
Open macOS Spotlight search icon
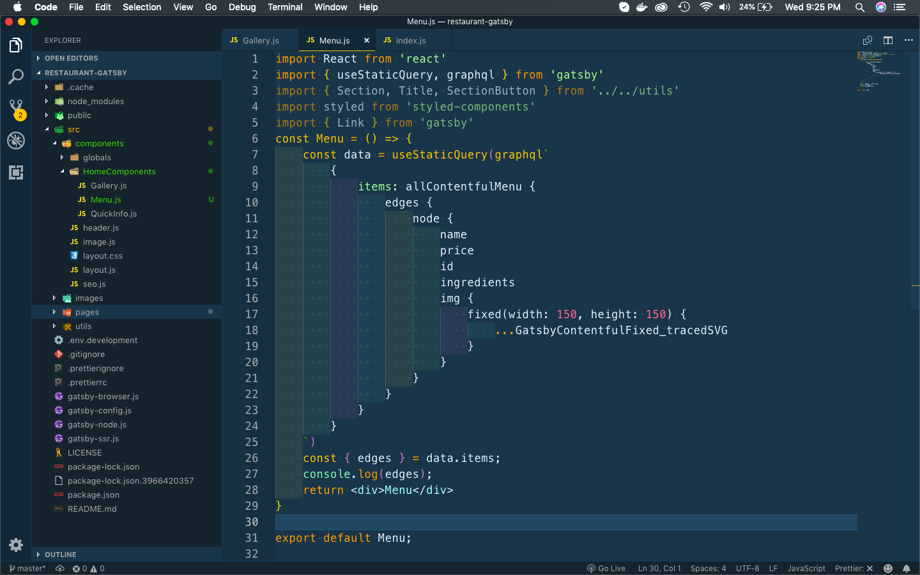click(x=860, y=7)
